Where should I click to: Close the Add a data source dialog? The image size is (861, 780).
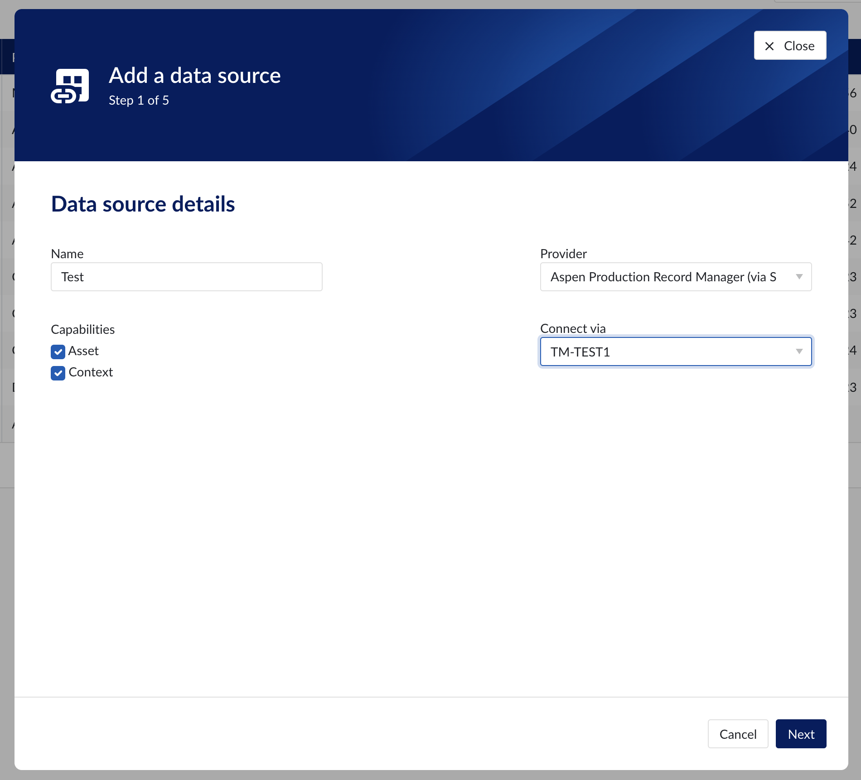click(x=789, y=45)
